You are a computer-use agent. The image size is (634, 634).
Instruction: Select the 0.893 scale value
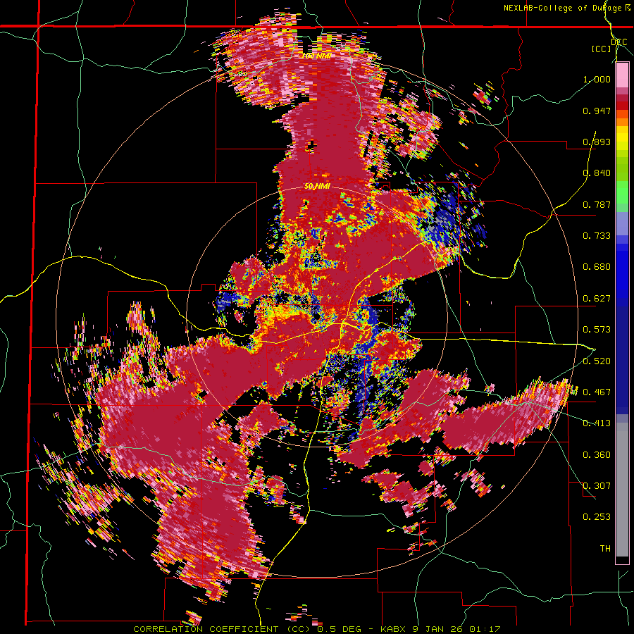pos(597,142)
